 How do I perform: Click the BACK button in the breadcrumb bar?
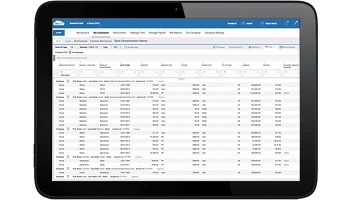58,41
